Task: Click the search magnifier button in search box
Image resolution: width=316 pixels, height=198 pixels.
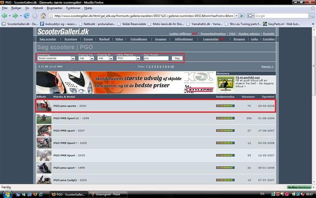Action: coord(312,16)
